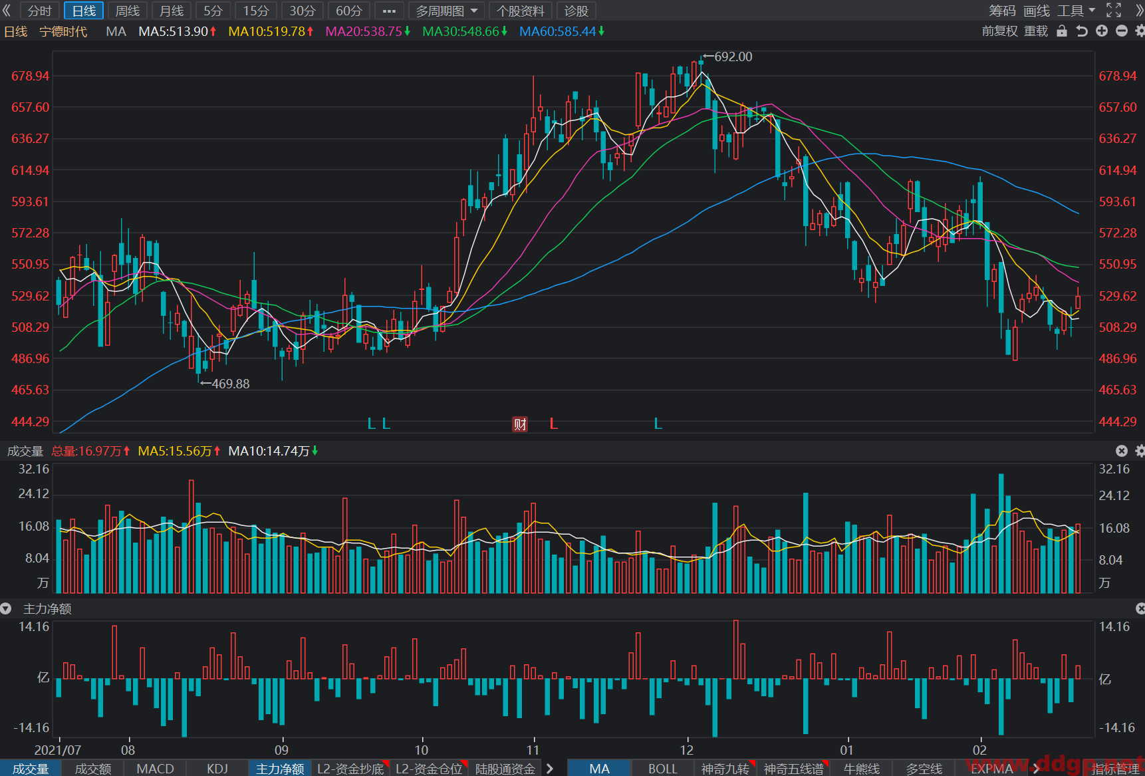
Task: Expand the 工具 tools dropdown
Action: [1077, 11]
